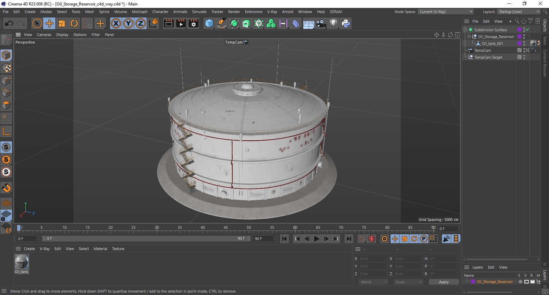
Task: Adjust end frame 90 F stepper
Action: pos(274,238)
